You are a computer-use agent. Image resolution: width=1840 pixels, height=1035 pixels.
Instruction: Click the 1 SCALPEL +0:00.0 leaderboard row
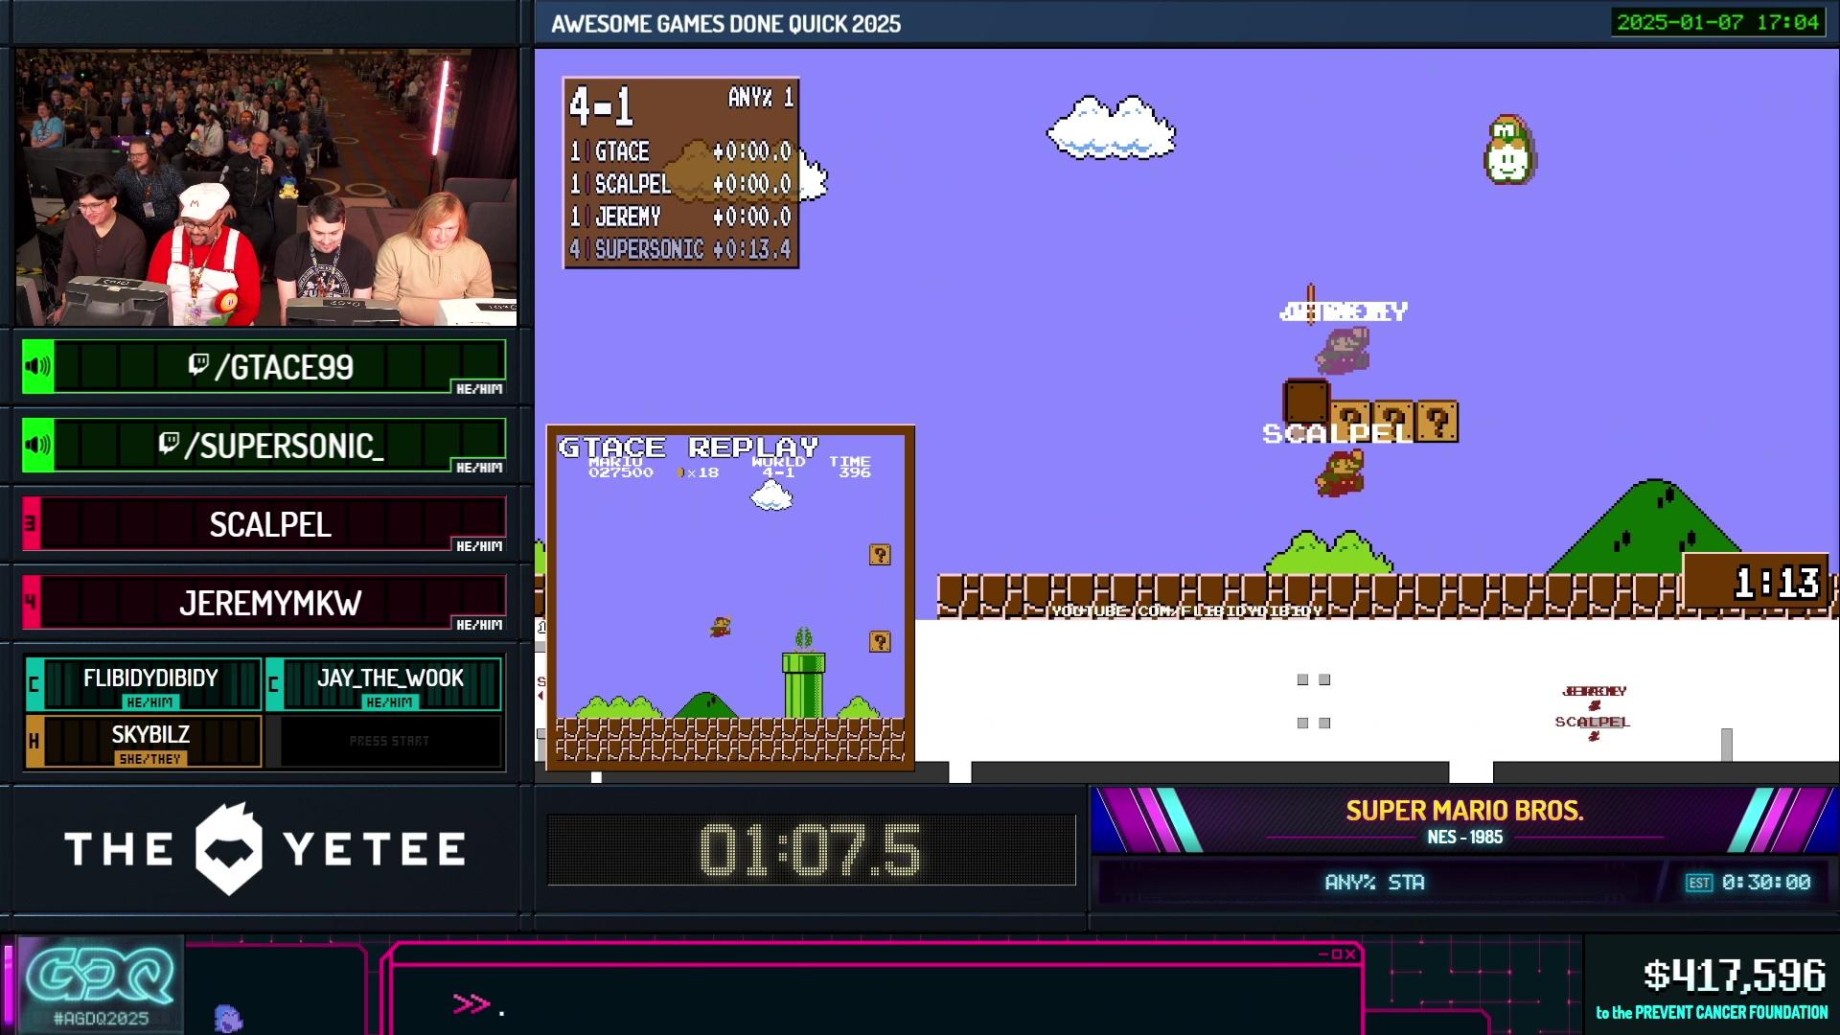tap(680, 184)
